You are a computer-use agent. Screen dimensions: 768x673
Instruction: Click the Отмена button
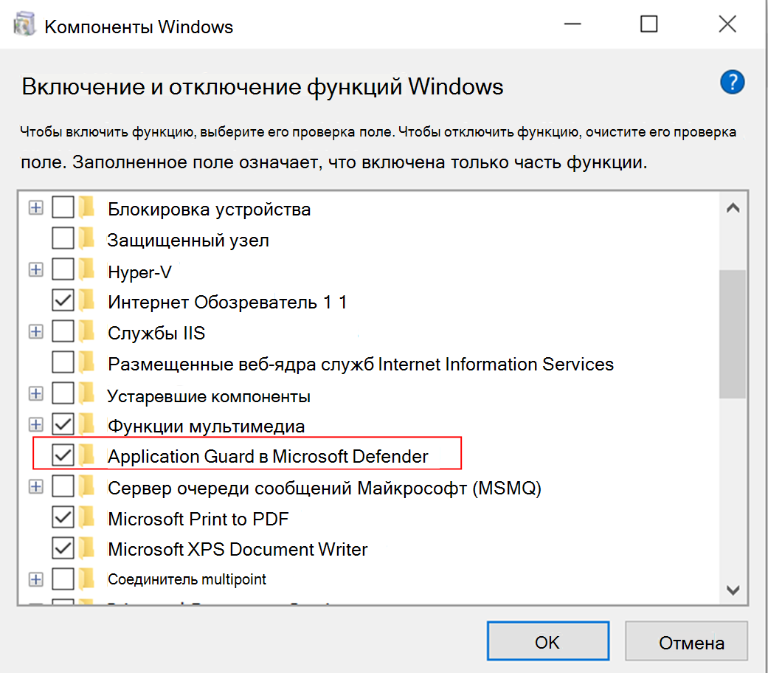686,641
